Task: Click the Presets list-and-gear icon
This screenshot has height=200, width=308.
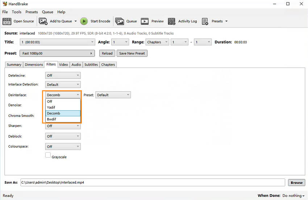Action: [x=205, y=21]
